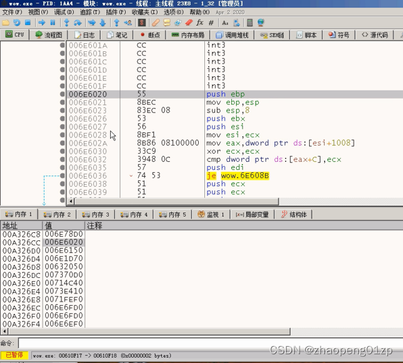
Task: Click the Stop debugging square icon
Action: [28, 22]
